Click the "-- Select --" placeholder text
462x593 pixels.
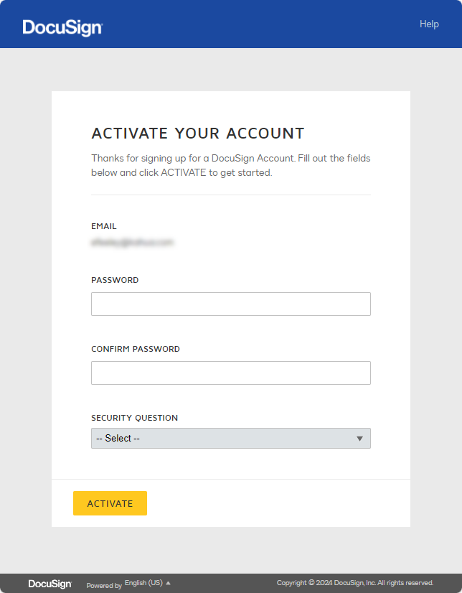pyautogui.click(x=118, y=438)
